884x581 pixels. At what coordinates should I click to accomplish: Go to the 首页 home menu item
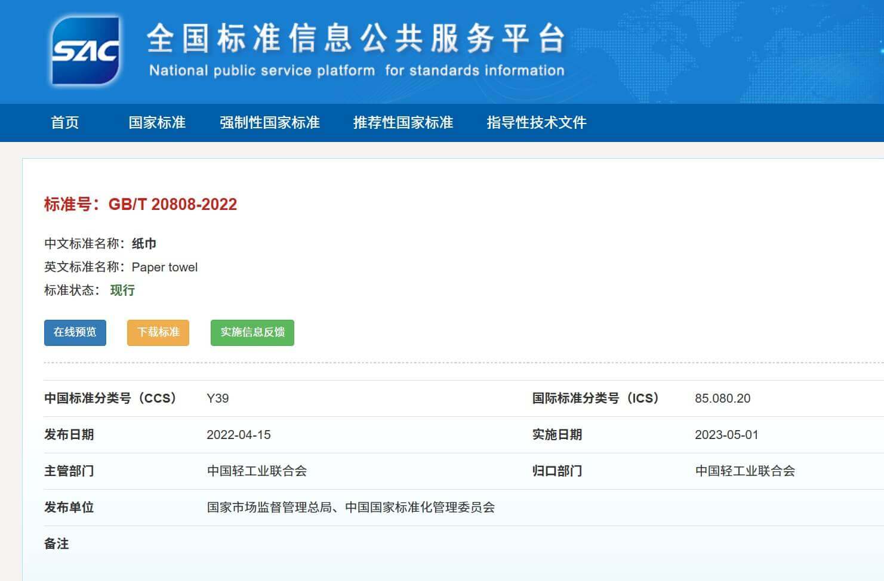tap(65, 123)
